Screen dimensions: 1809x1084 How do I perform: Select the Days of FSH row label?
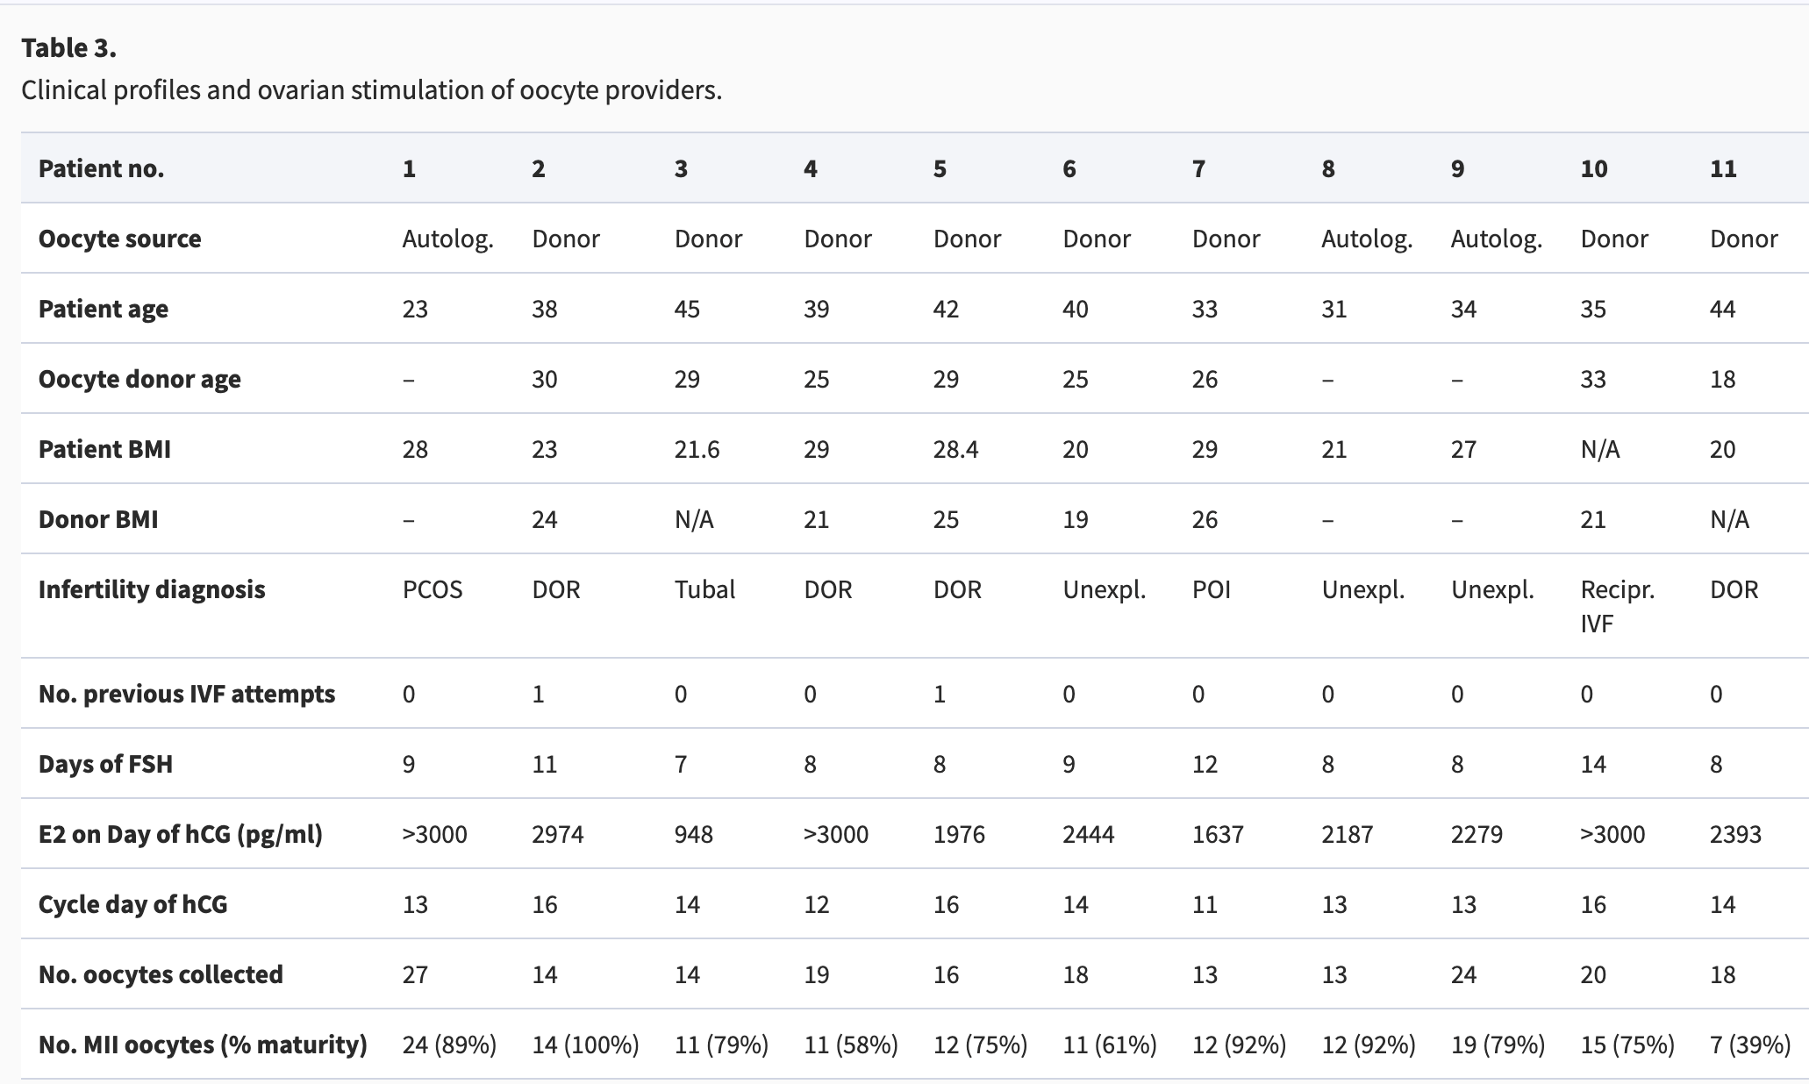point(105,764)
